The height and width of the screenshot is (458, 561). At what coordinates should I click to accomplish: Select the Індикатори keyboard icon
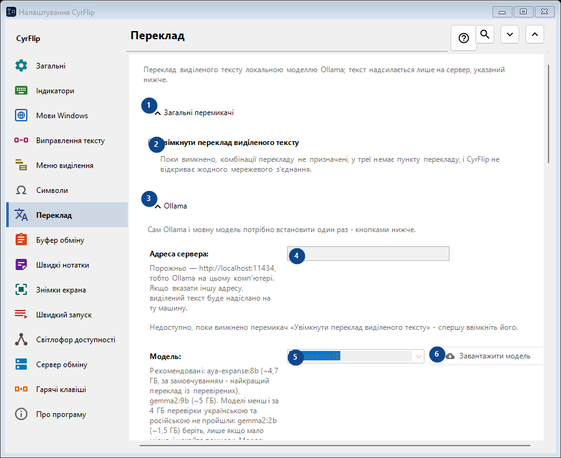21,90
